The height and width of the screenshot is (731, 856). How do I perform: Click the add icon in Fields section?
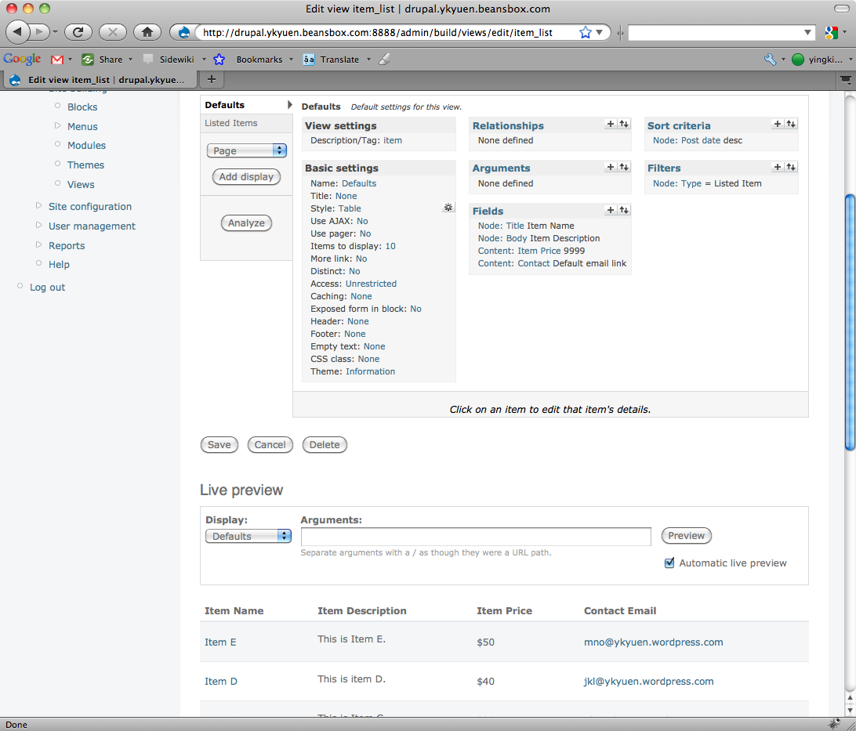point(611,210)
